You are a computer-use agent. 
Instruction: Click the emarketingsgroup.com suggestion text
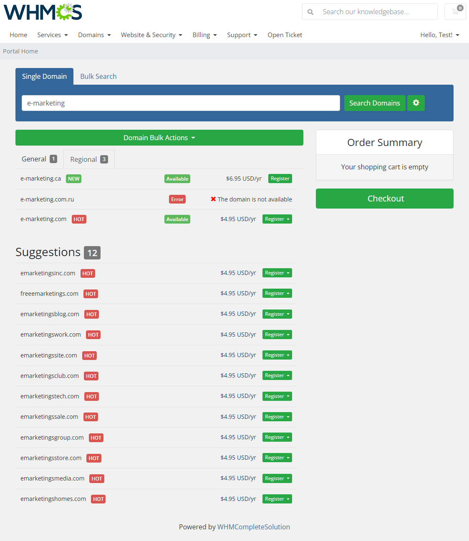point(52,438)
